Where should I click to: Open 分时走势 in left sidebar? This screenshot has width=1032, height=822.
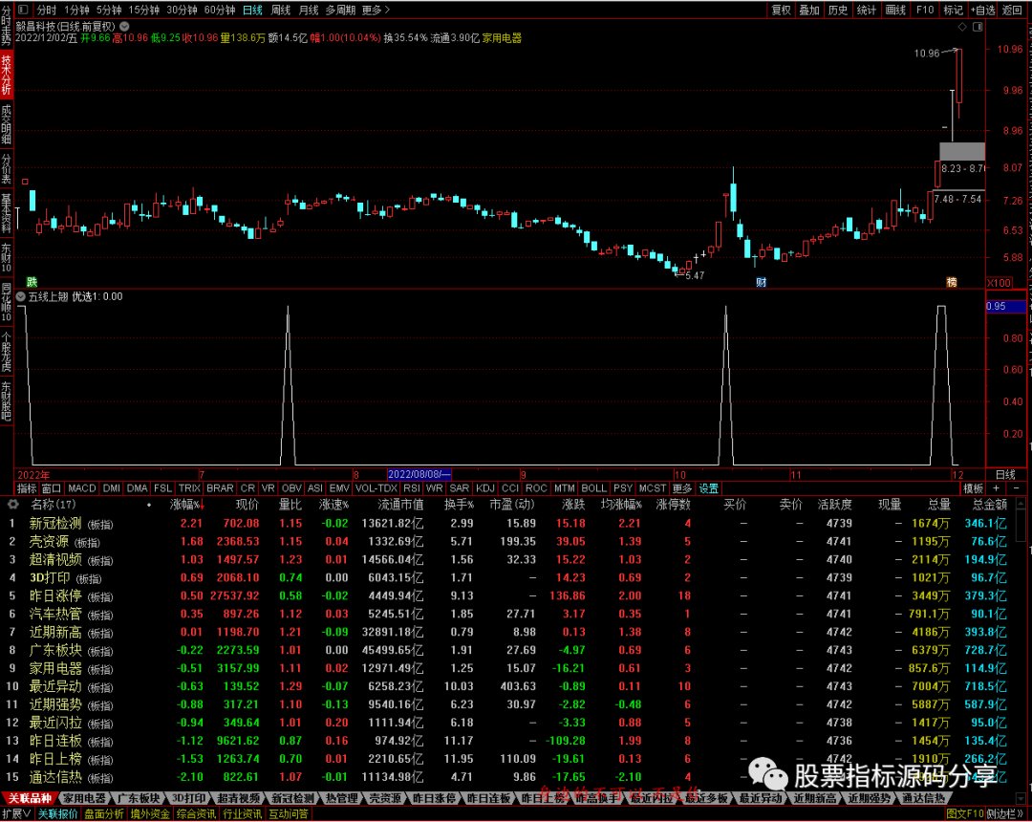coord(6,27)
